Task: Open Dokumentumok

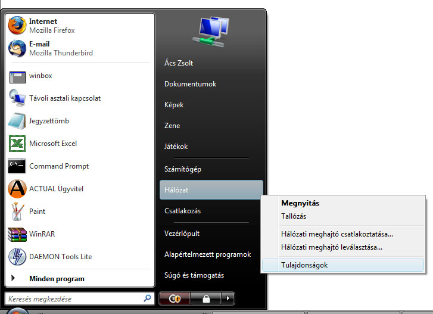Action: click(190, 84)
